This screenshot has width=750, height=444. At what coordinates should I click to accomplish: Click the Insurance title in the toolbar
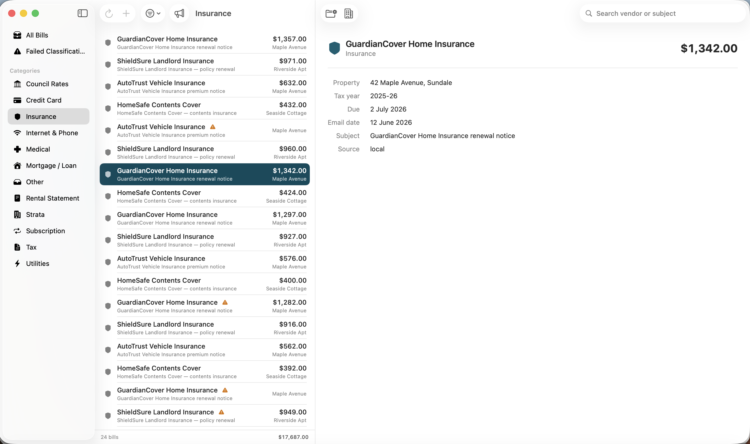[213, 14]
